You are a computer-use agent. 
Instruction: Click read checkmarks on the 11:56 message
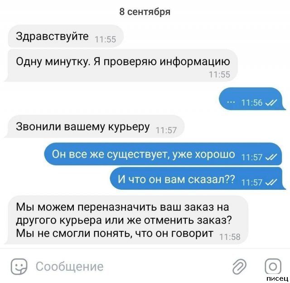271,102
